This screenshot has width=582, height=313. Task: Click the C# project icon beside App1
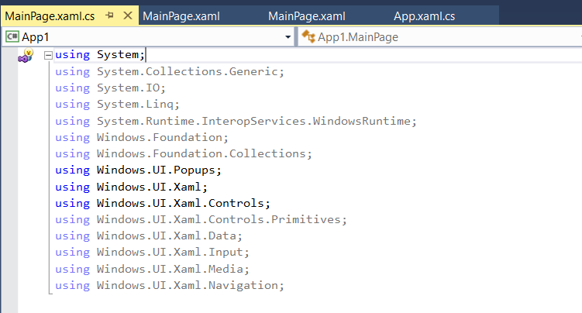click(12, 36)
